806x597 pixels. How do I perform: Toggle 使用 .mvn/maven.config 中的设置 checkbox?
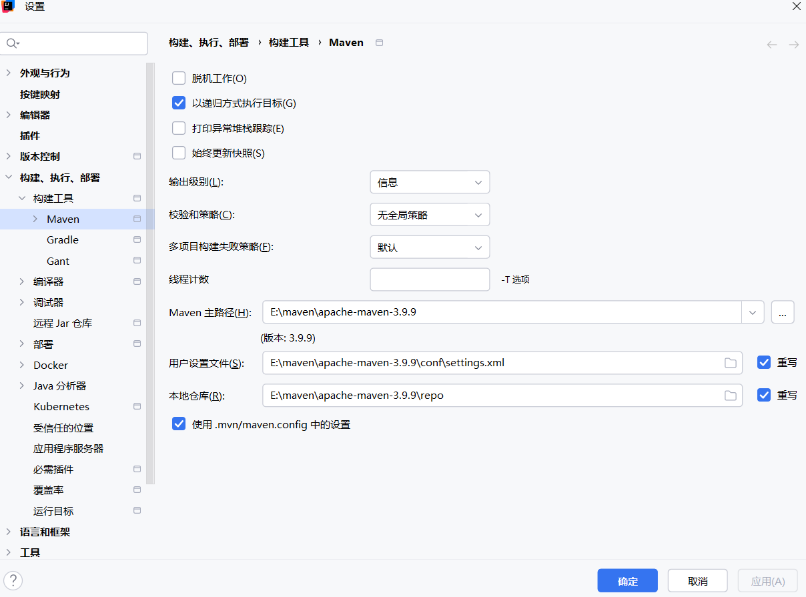coord(179,424)
